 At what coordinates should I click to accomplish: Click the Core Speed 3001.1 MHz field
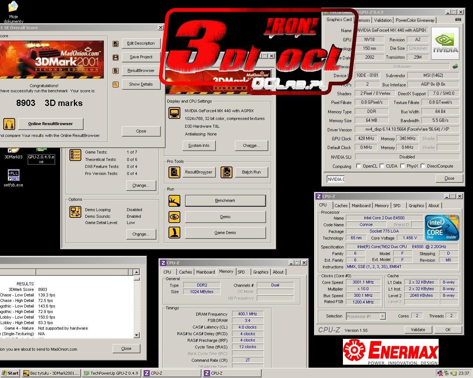click(x=363, y=282)
